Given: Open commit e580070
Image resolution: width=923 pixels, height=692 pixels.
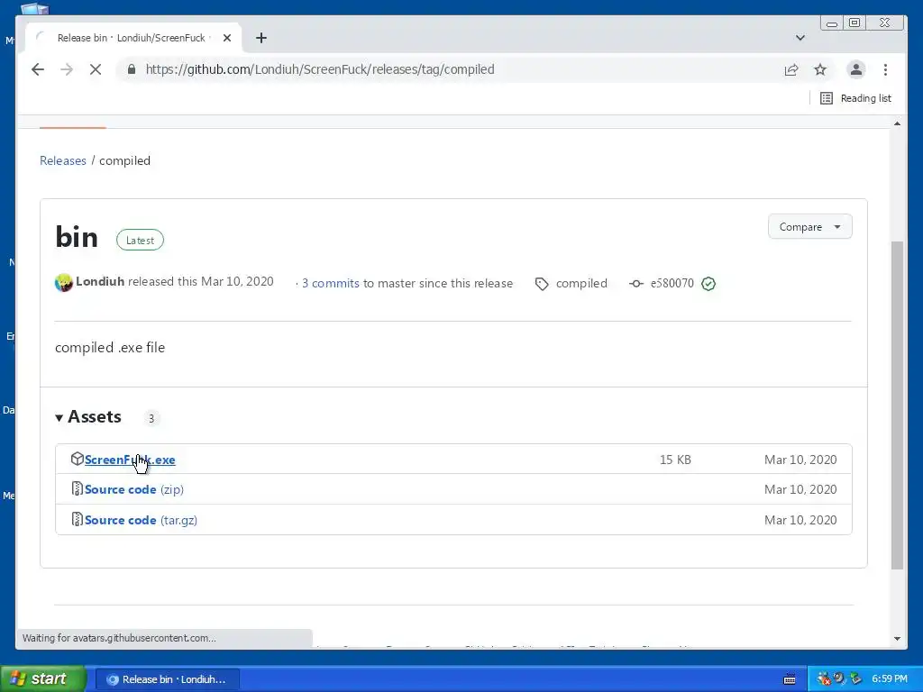Looking at the screenshot, I should tap(672, 283).
